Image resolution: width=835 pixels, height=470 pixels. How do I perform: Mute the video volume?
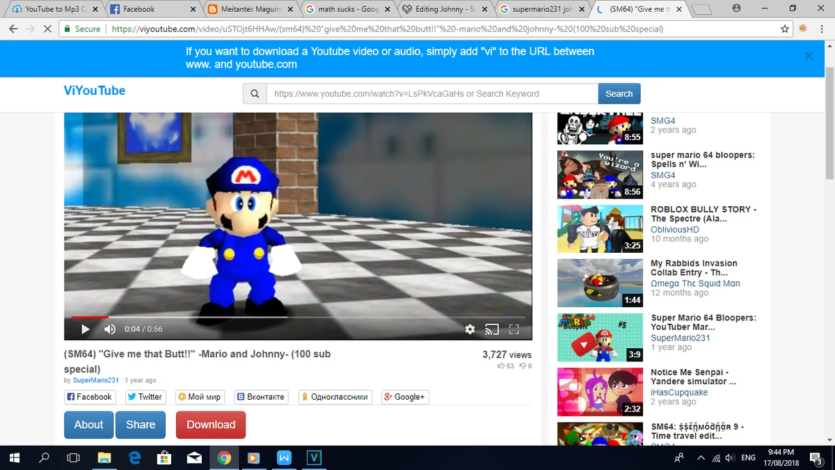coord(109,329)
